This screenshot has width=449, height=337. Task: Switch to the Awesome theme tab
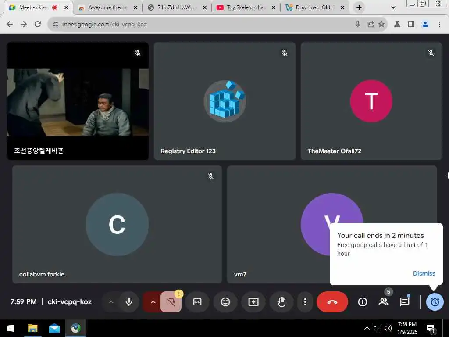point(107,7)
